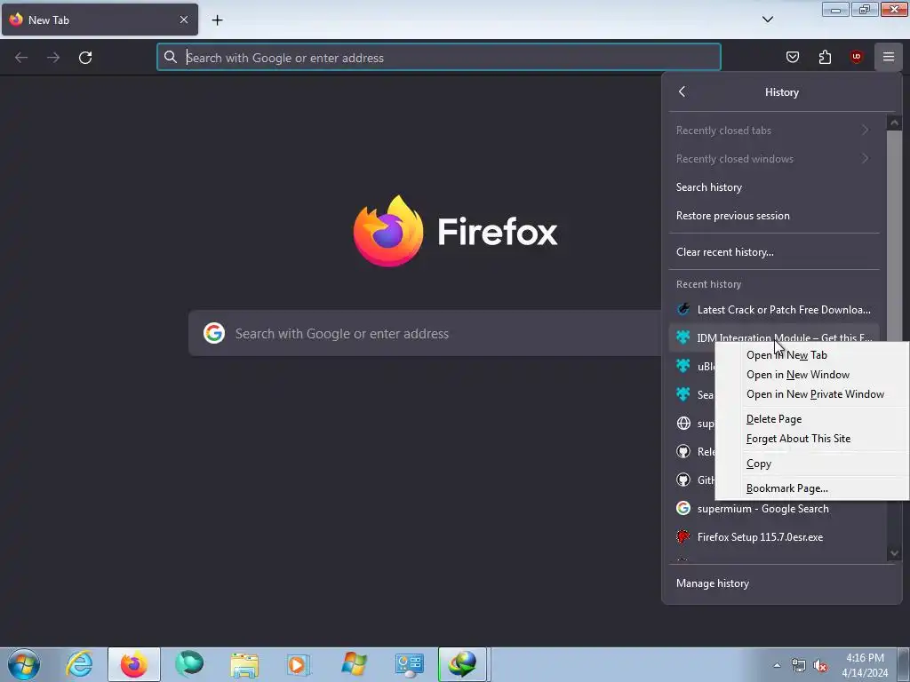
Task: Open the Save to Pocket icon
Action: click(x=792, y=57)
